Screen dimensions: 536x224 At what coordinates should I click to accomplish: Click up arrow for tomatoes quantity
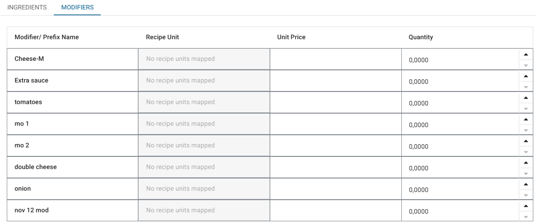pyautogui.click(x=525, y=98)
